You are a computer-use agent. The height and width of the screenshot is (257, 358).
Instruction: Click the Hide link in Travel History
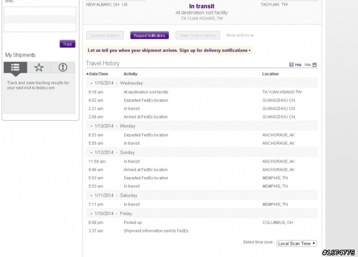point(308,65)
